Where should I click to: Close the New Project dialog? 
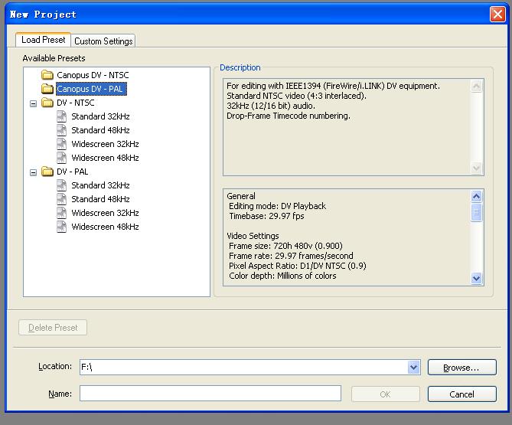tap(497, 15)
